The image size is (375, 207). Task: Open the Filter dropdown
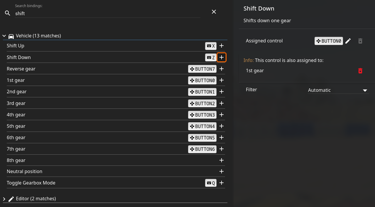[x=337, y=90]
